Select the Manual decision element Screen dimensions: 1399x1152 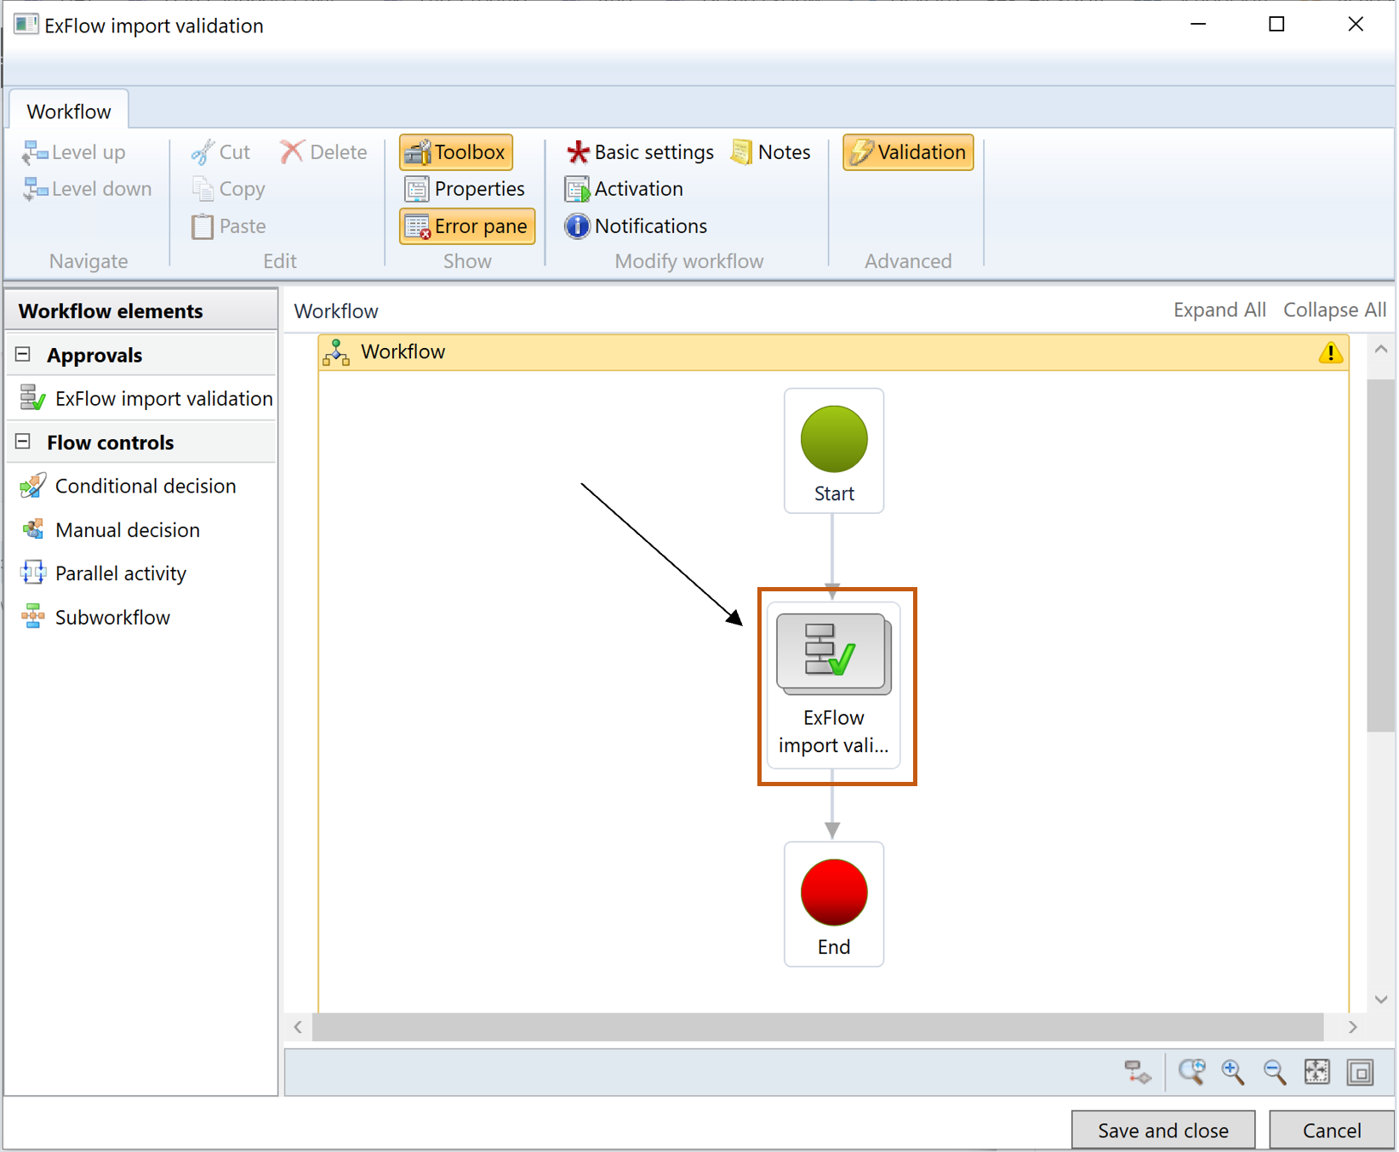pos(111,530)
